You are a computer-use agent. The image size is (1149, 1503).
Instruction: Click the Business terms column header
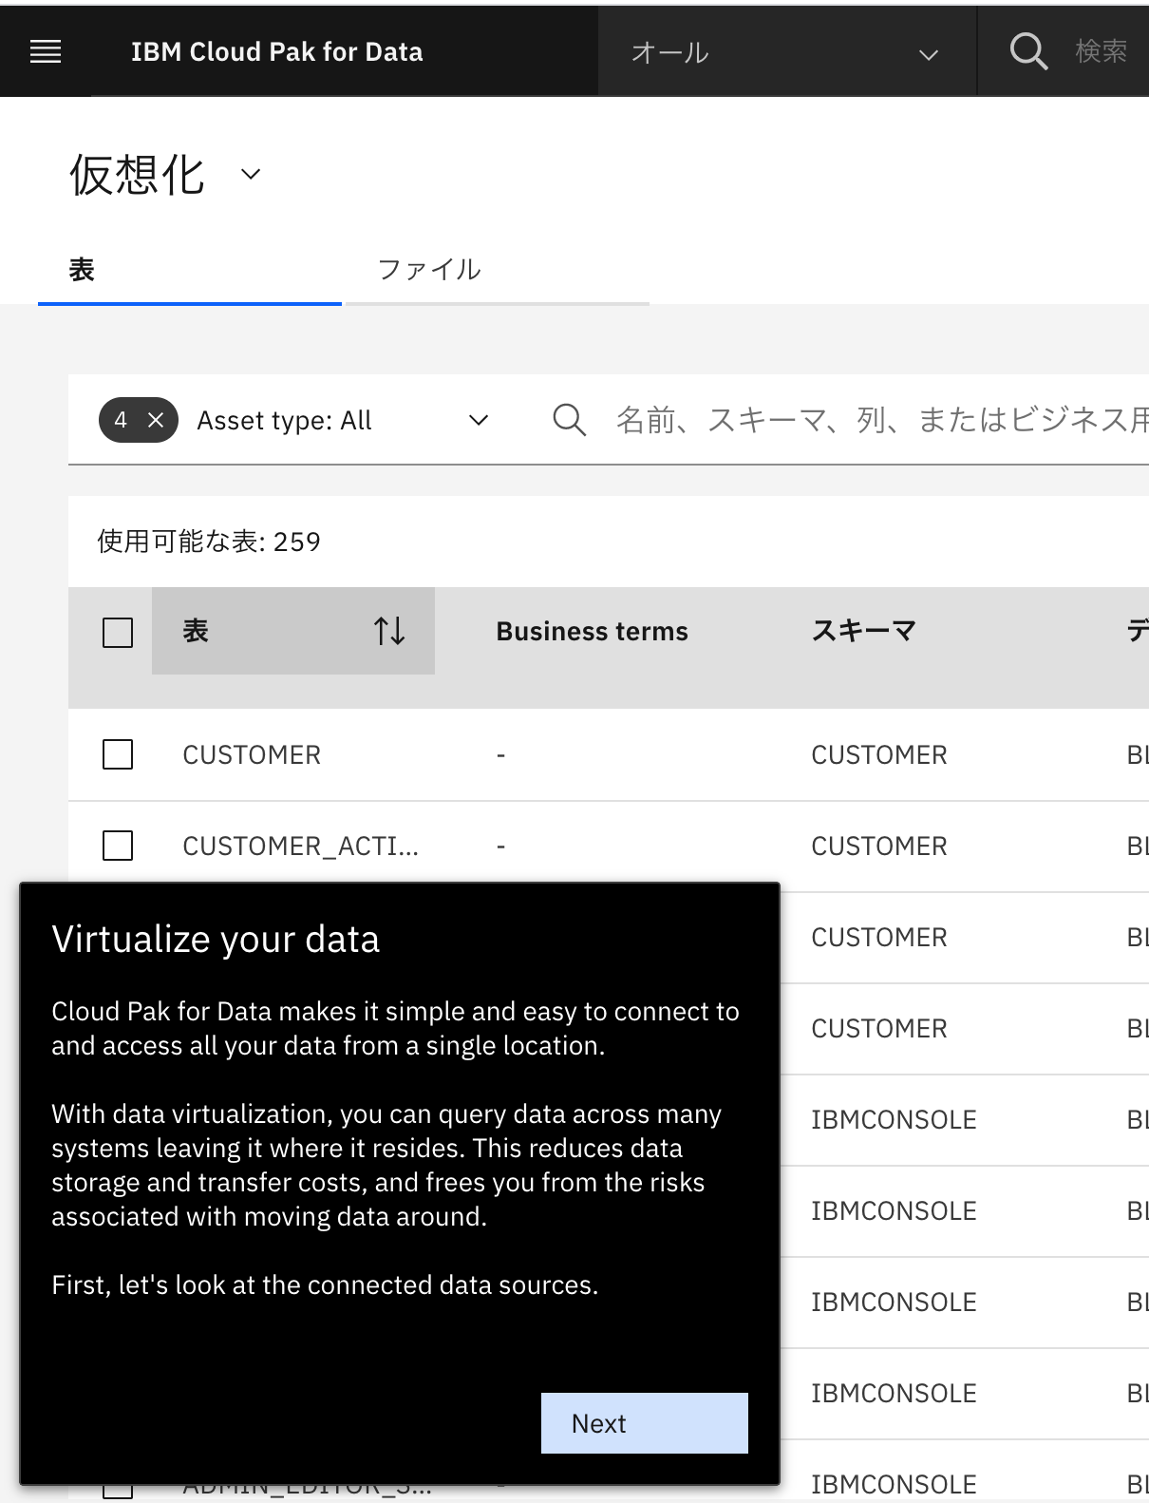(592, 631)
